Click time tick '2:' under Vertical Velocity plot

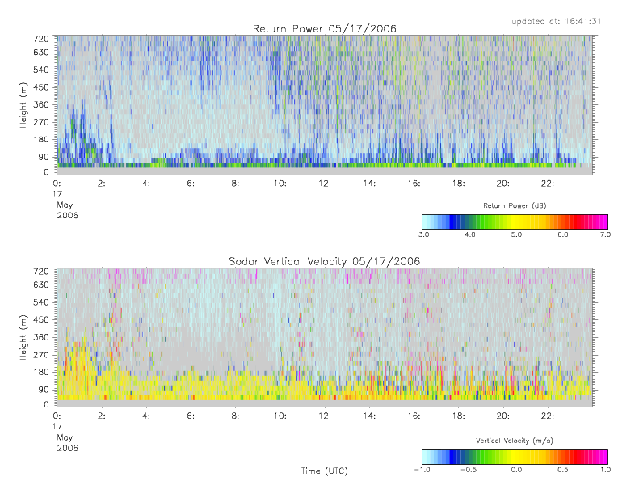[x=102, y=416]
